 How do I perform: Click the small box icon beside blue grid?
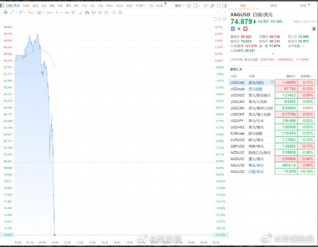point(239,29)
